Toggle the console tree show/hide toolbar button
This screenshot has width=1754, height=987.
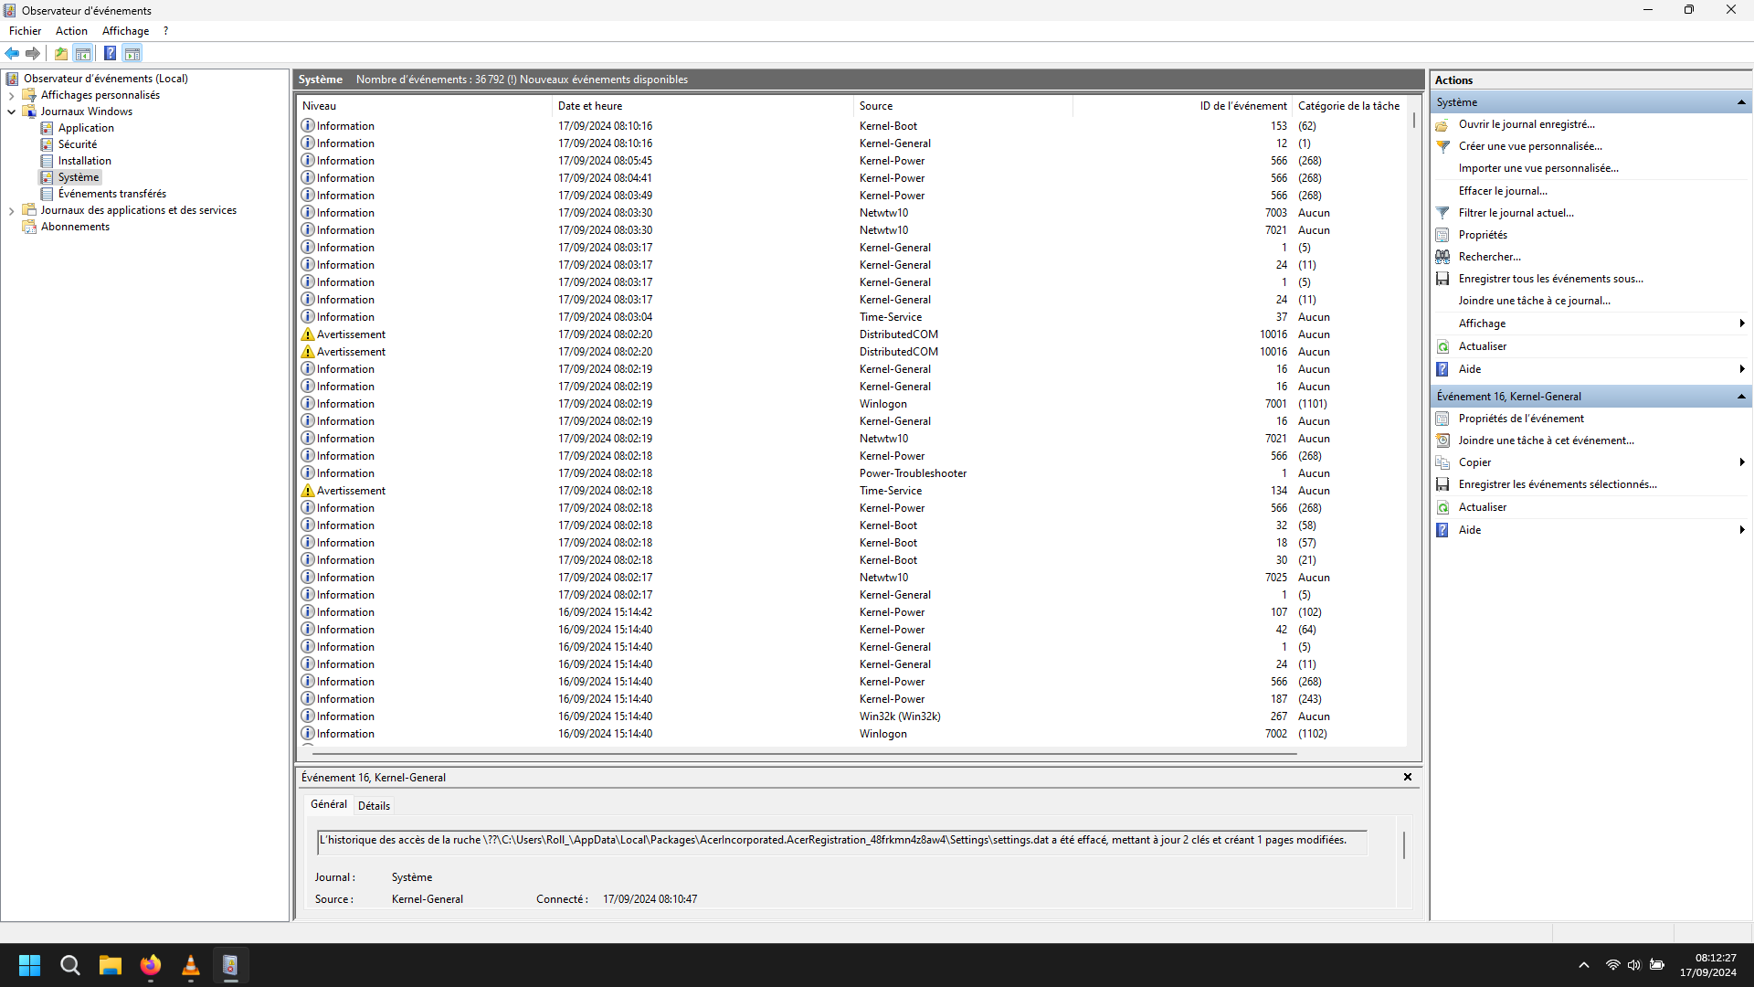click(x=83, y=53)
